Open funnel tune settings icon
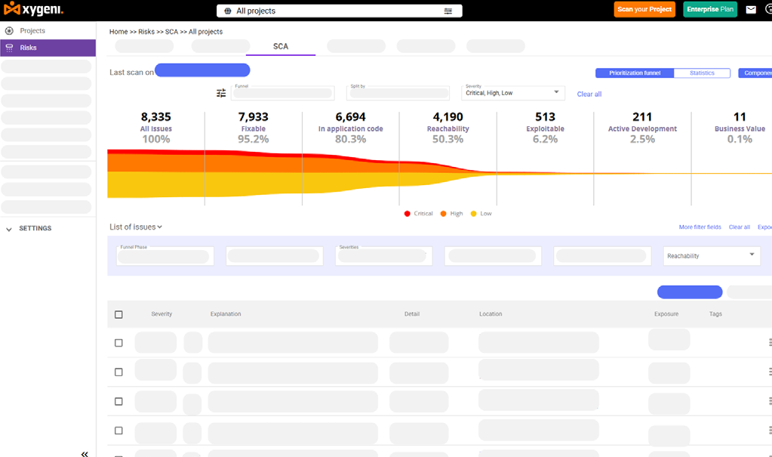The image size is (772, 457). click(x=221, y=93)
